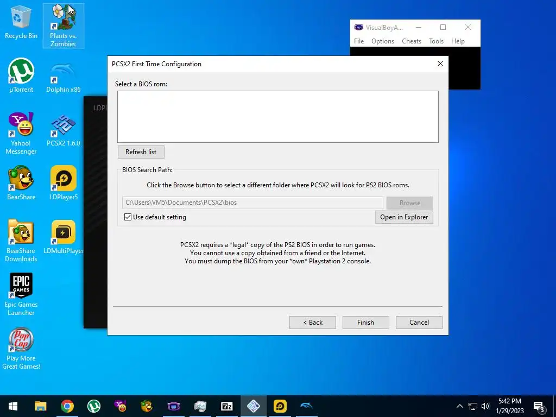Click the VisualBoyAdvance title bar icon
556x417 pixels.
click(359, 27)
